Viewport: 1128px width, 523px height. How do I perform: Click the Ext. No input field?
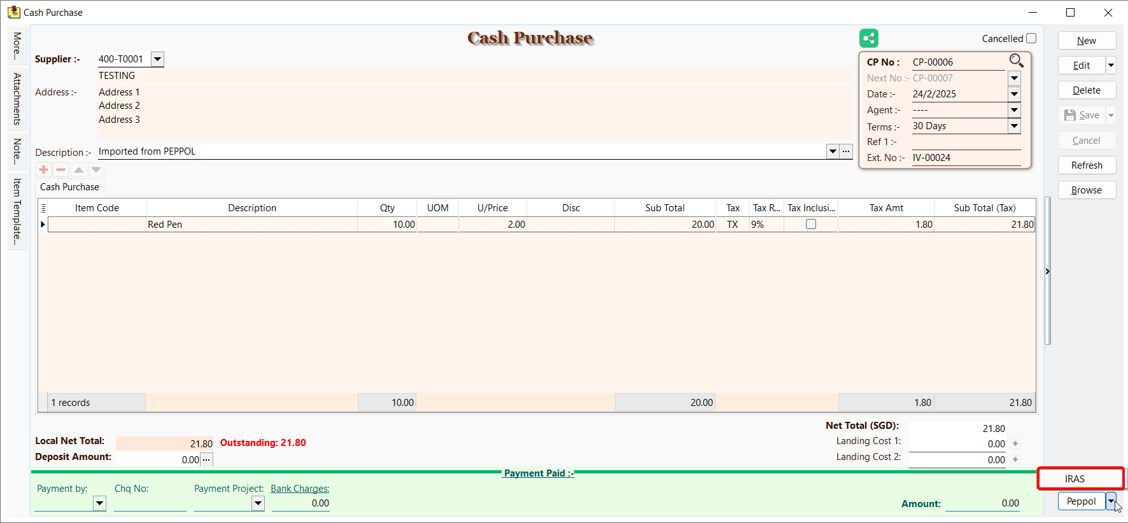[x=965, y=158]
